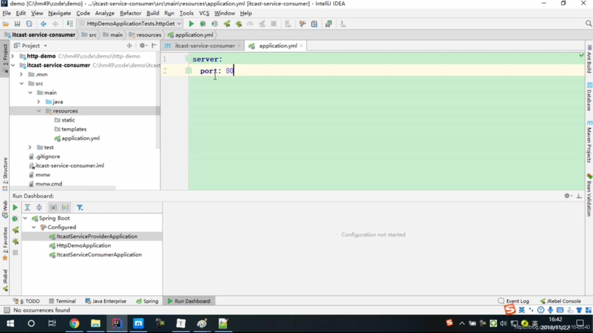Select application.yml in project tree
This screenshot has height=333, width=593.
click(x=81, y=138)
